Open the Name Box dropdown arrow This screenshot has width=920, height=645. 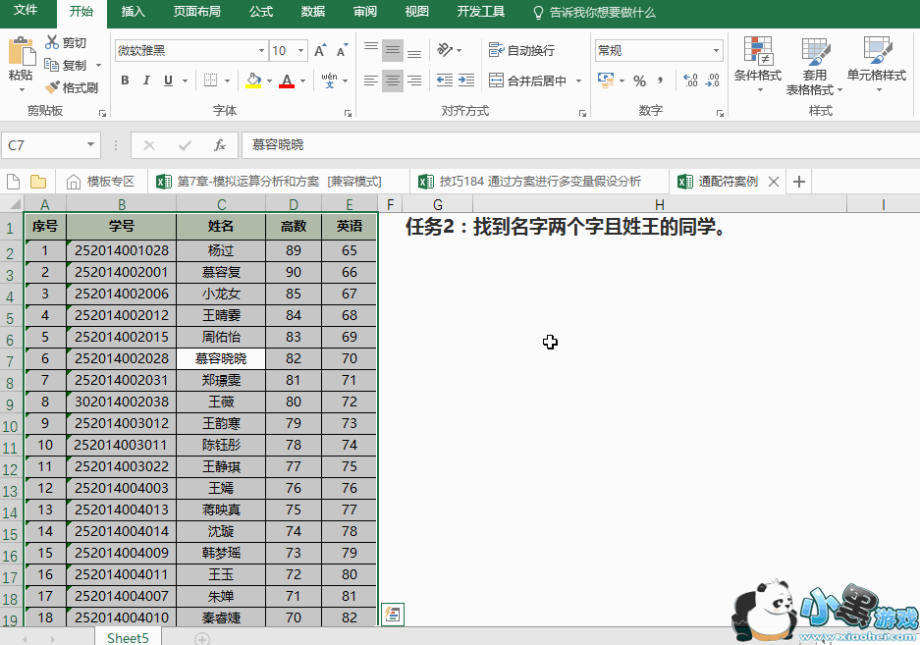pyautogui.click(x=91, y=145)
